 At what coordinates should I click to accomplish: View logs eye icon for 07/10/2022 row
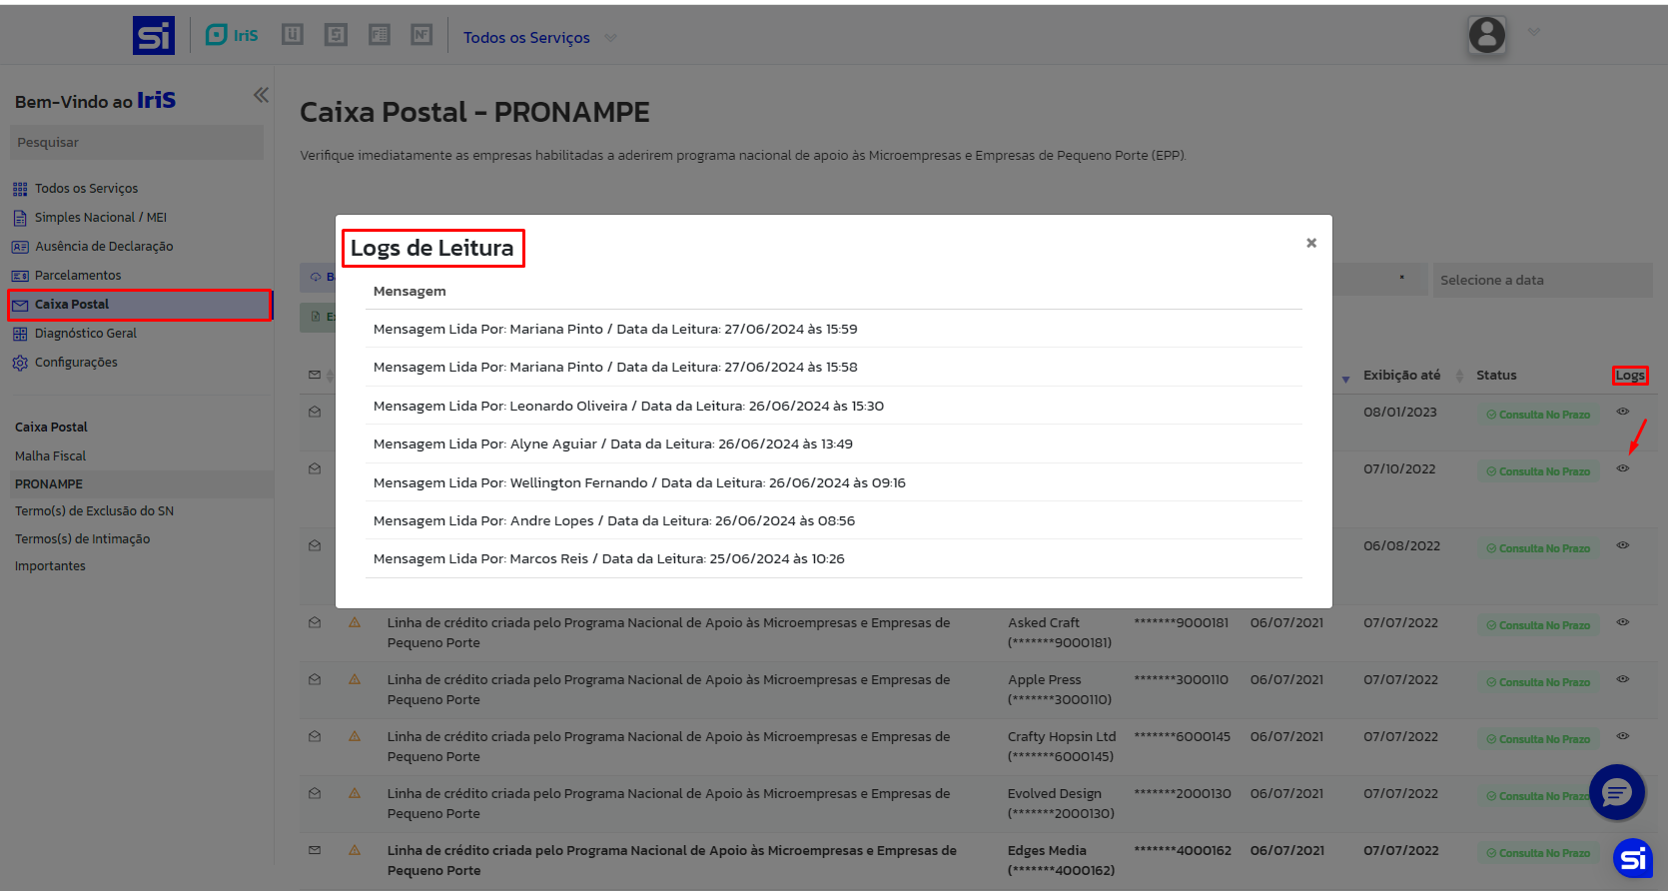1623,468
